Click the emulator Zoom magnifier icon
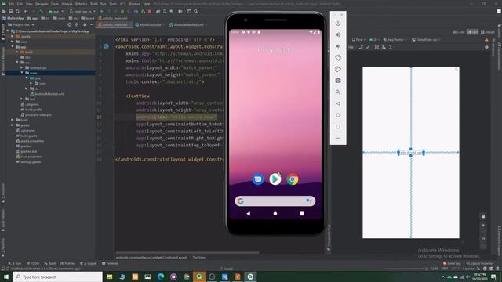The width and height of the screenshot is (502, 282). point(338,92)
